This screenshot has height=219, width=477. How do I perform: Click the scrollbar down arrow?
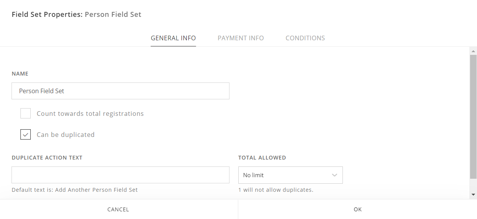[x=473, y=195]
